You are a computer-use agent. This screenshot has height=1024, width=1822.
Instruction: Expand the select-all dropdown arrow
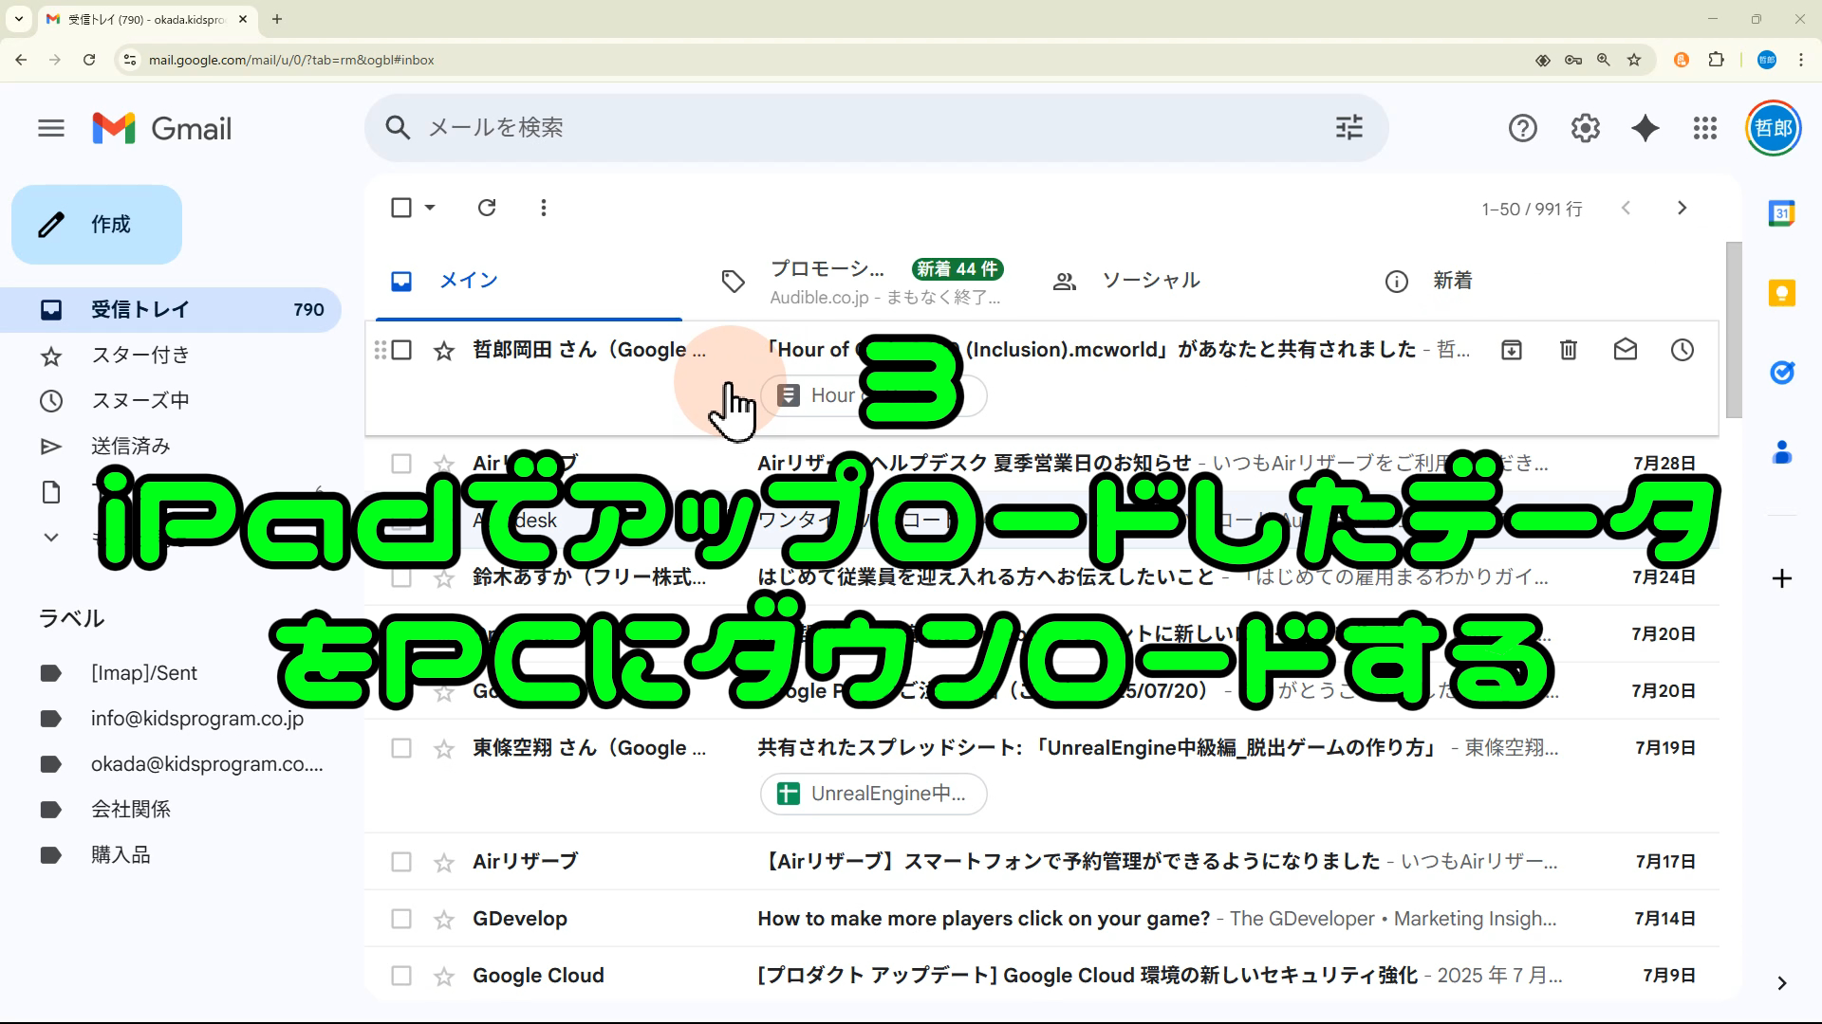click(430, 208)
